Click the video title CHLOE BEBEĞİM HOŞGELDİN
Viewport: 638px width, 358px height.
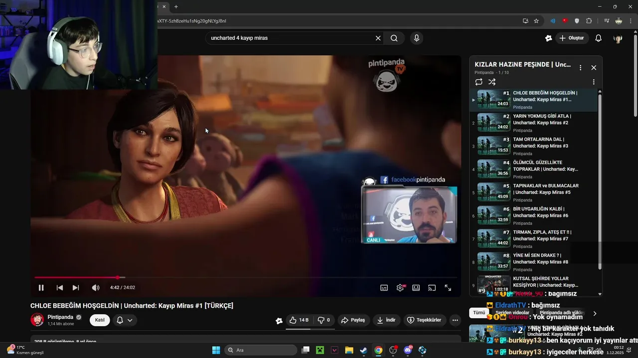click(x=132, y=306)
